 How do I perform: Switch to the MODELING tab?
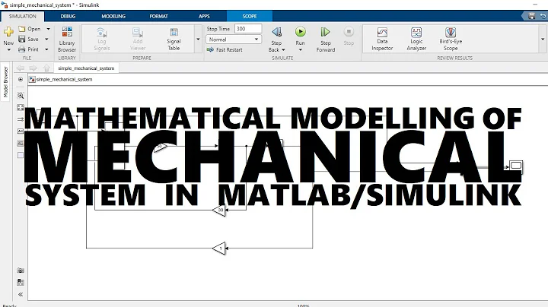113,16
